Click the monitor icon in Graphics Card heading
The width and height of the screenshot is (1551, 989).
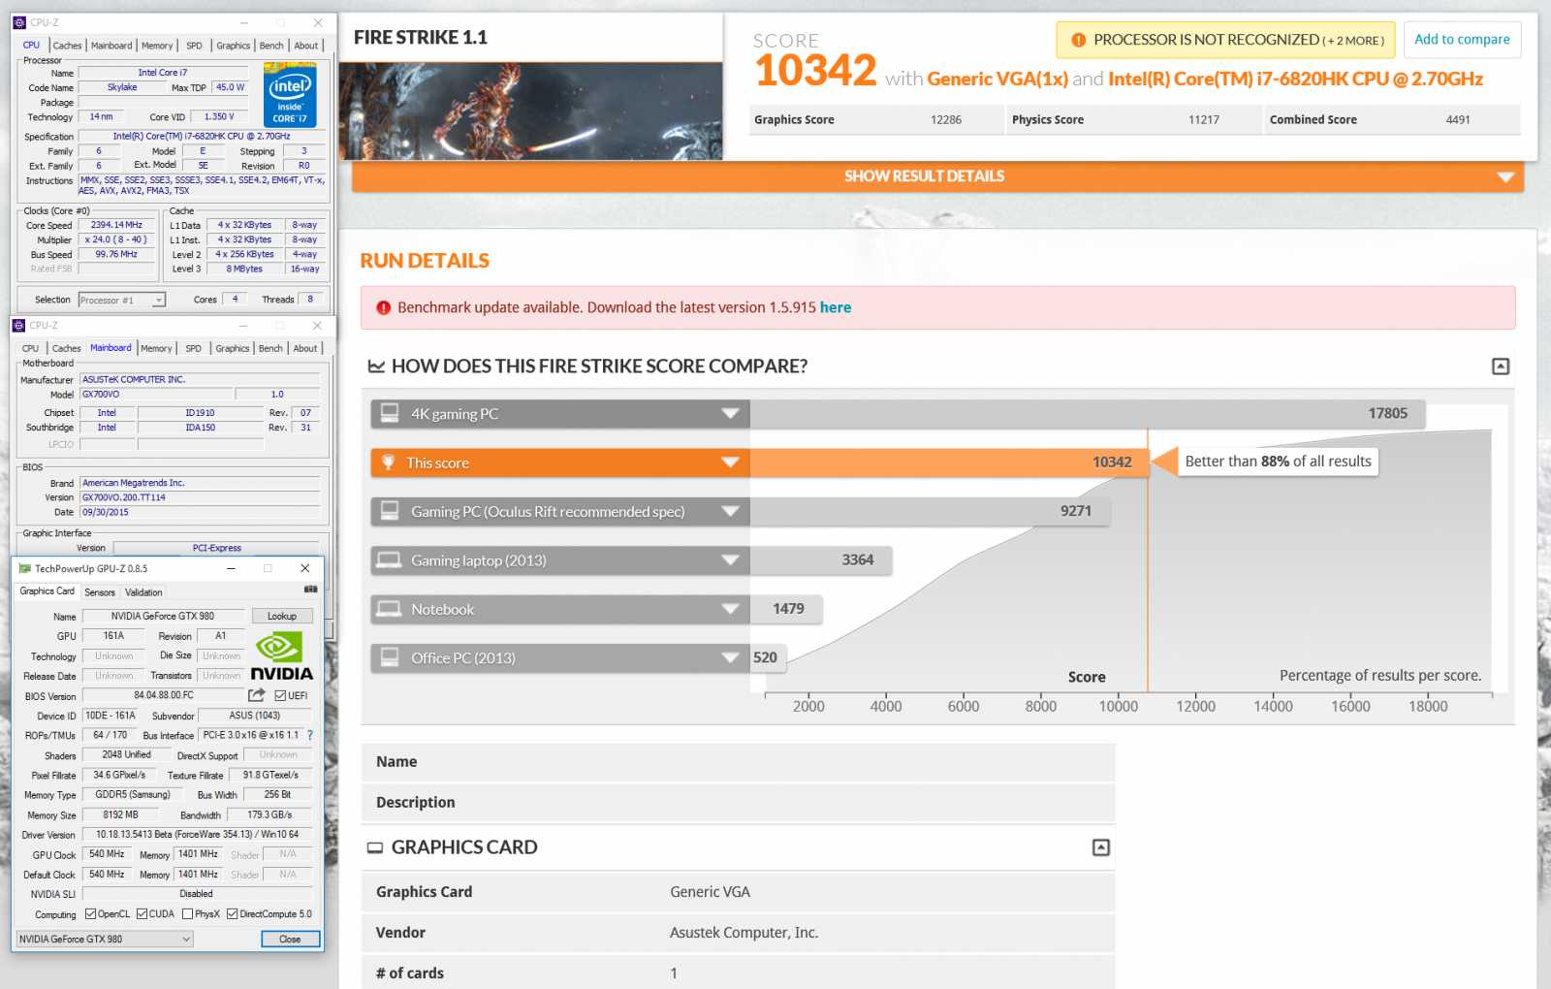pos(375,847)
